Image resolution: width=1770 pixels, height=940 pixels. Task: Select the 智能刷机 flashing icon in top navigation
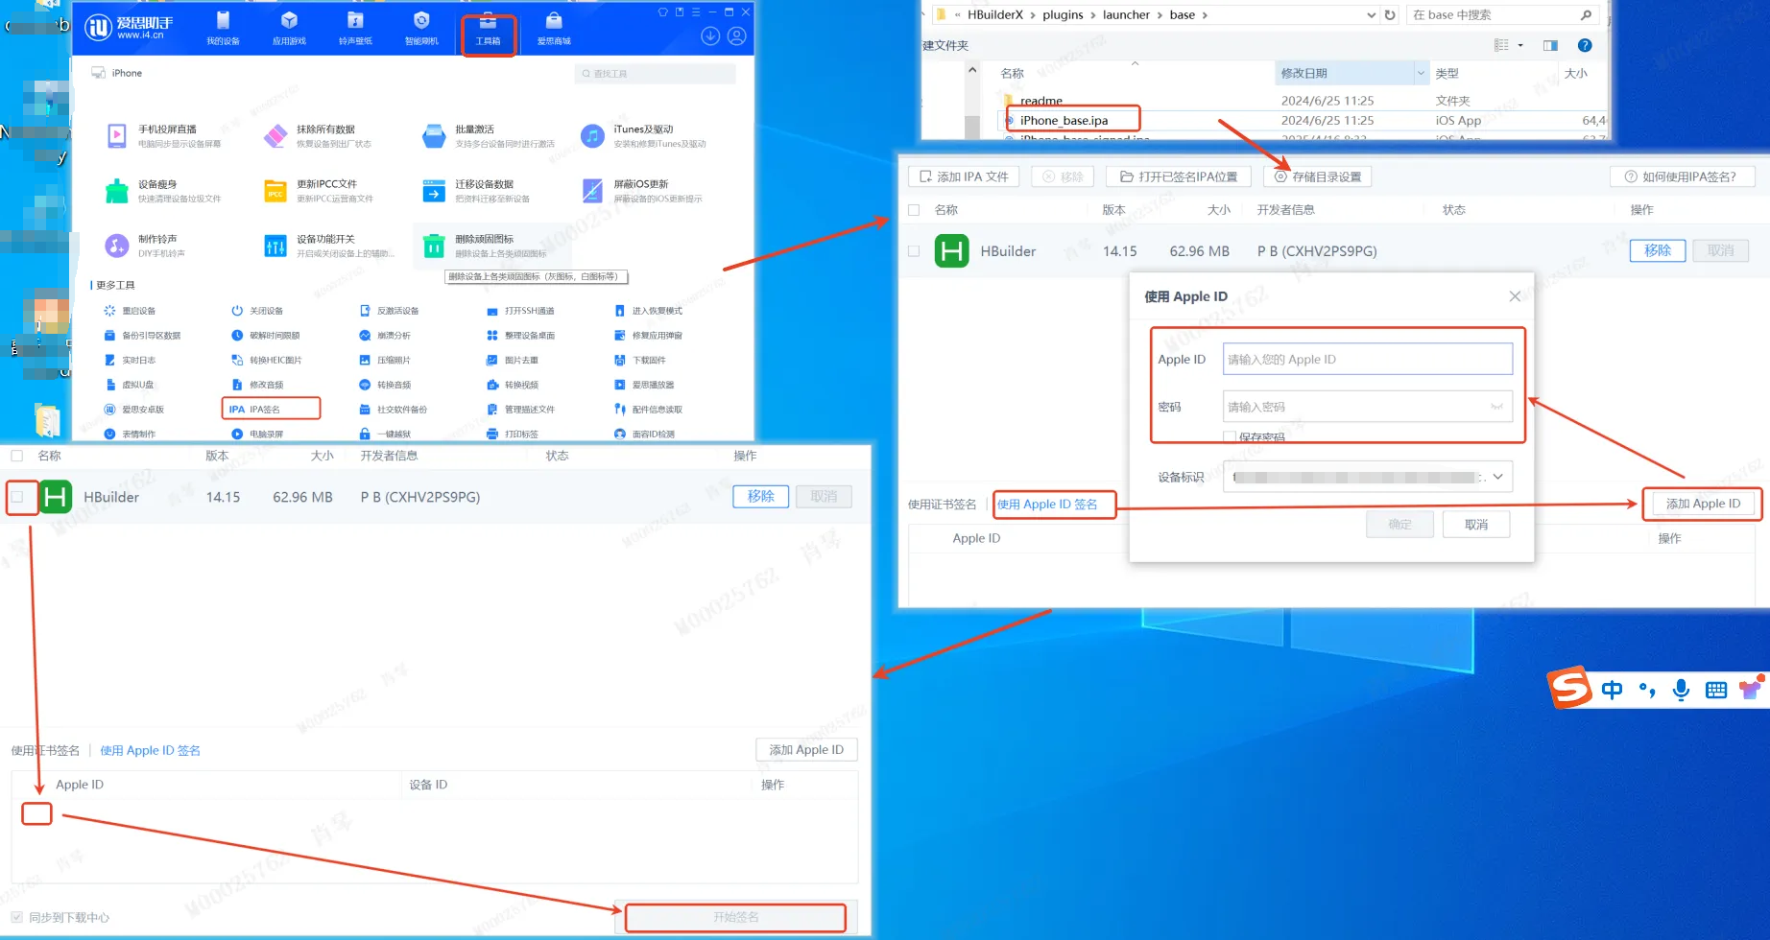(x=420, y=27)
